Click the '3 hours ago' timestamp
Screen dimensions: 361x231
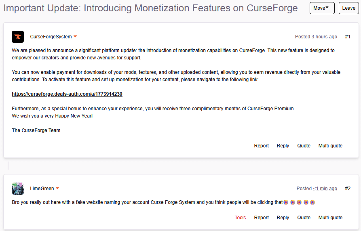[324, 37]
